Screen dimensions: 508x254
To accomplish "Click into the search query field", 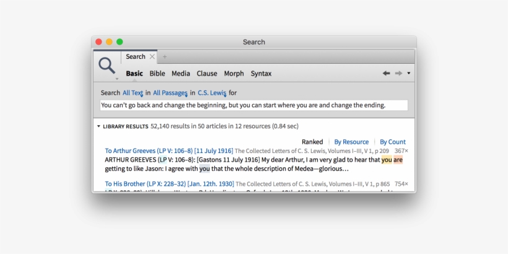I will (x=253, y=105).
